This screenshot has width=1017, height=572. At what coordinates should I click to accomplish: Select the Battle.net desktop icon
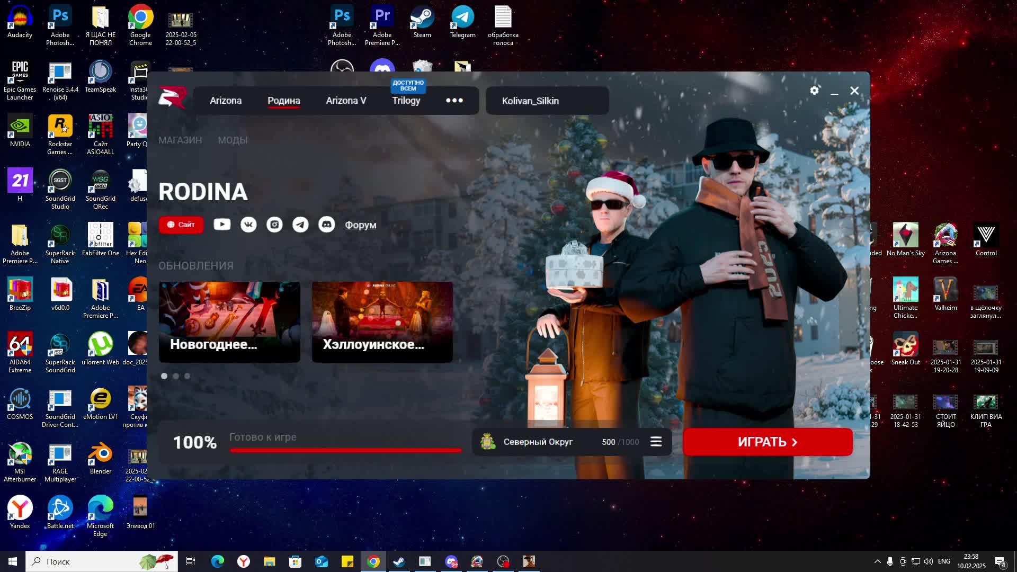pos(60,513)
